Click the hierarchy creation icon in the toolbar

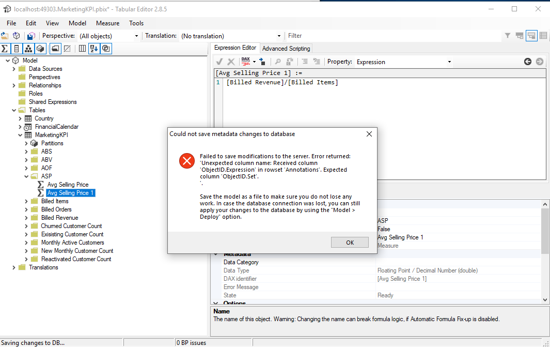tap(28, 48)
